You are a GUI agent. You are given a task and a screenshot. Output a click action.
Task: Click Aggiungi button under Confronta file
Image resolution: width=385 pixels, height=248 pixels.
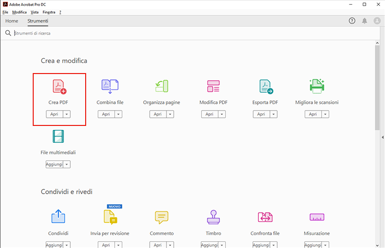coord(261,245)
